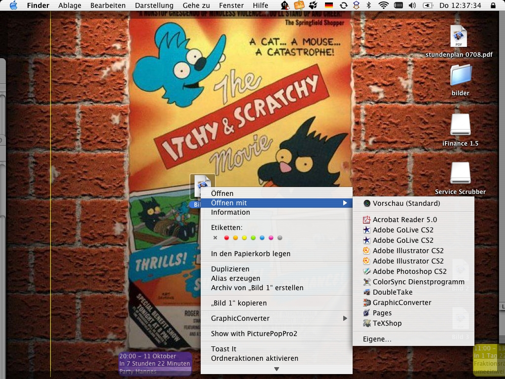Screen dimensions: 505x379
Task: Open the Finder menu
Action: coord(38,5)
